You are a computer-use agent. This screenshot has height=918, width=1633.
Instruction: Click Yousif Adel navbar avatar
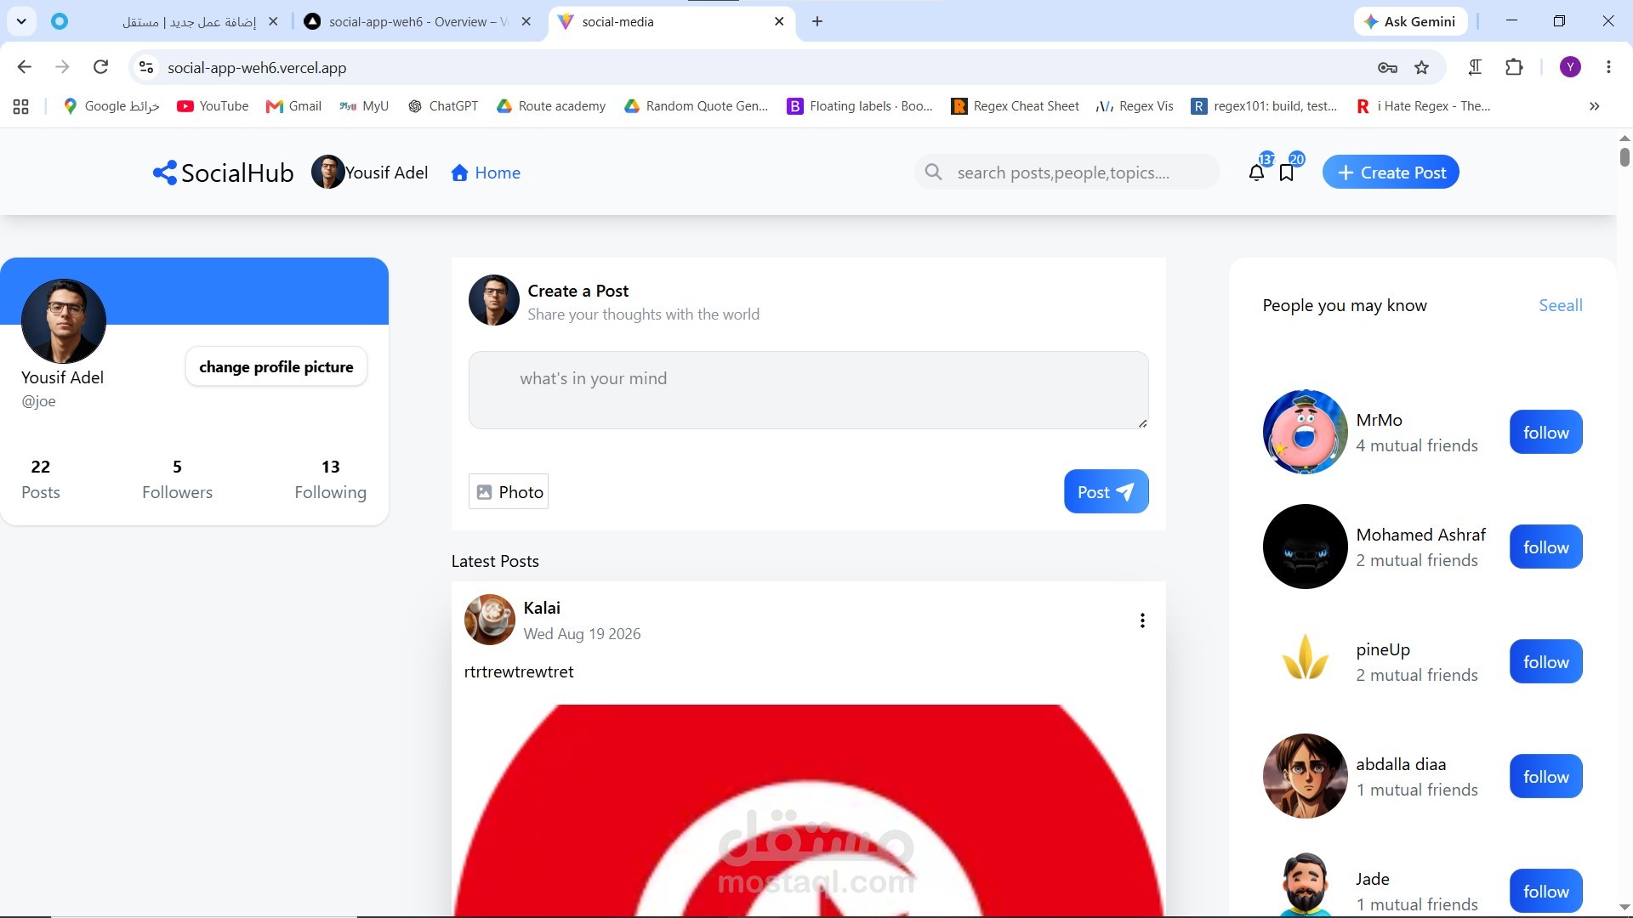(327, 173)
